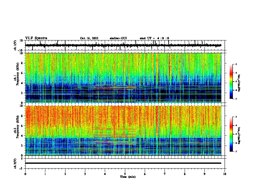The width and height of the screenshot is (253, 195).
Task: Click the time axis tick label "3"
Action: point(85,174)
